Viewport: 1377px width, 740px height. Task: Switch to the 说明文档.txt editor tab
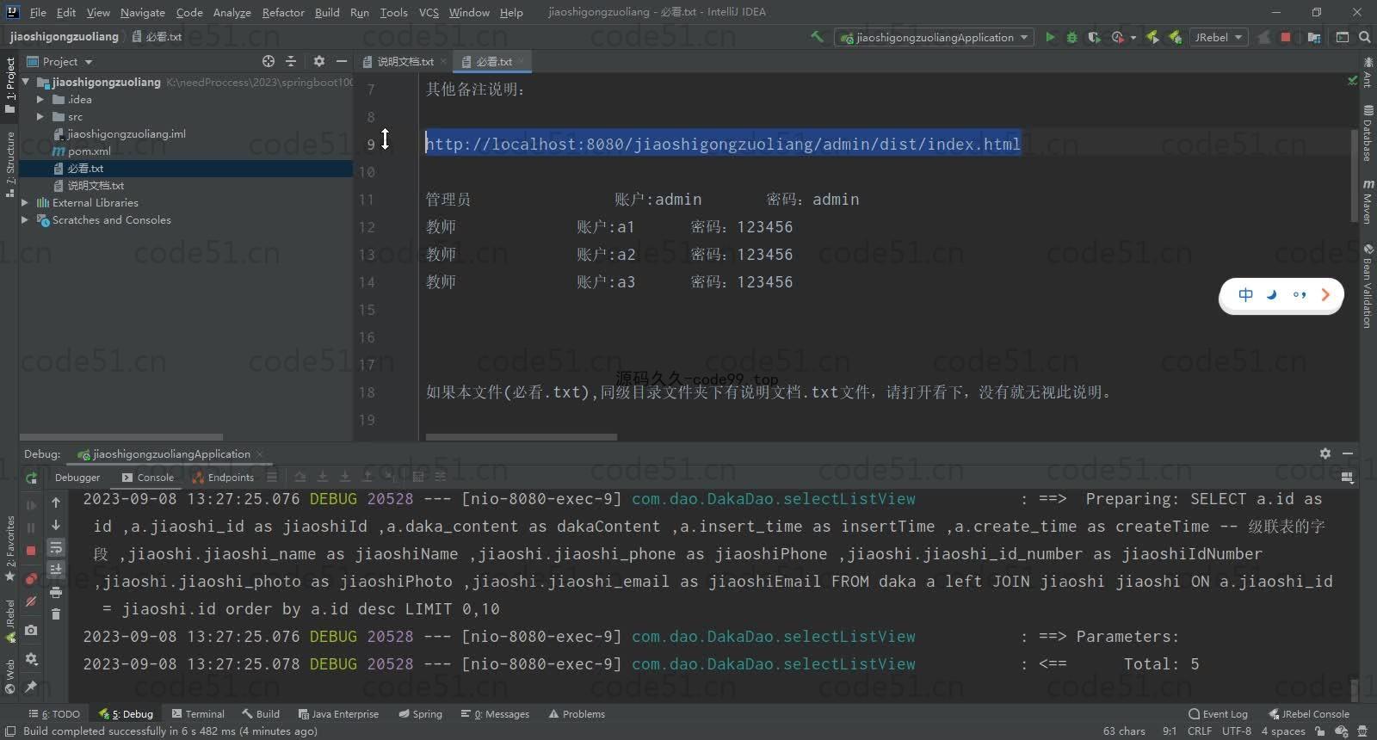404,61
